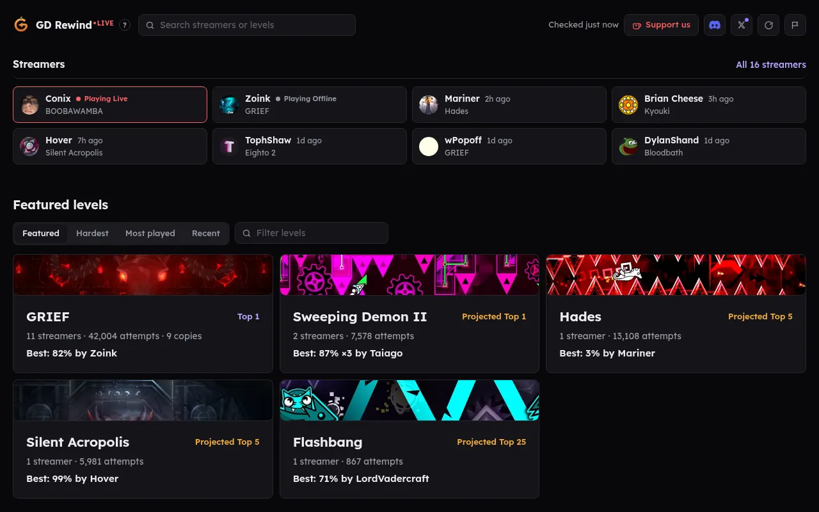Click the "Projected Top 25" badge
The image size is (819, 512).
(491, 442)
